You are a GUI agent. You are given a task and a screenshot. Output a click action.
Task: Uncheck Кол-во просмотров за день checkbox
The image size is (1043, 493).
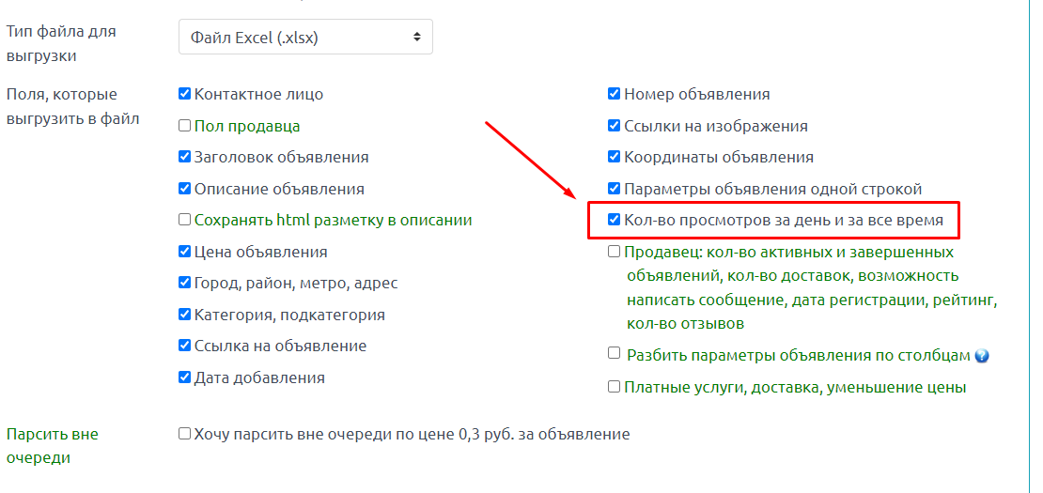pyautogui.click(x=614, y=219)
